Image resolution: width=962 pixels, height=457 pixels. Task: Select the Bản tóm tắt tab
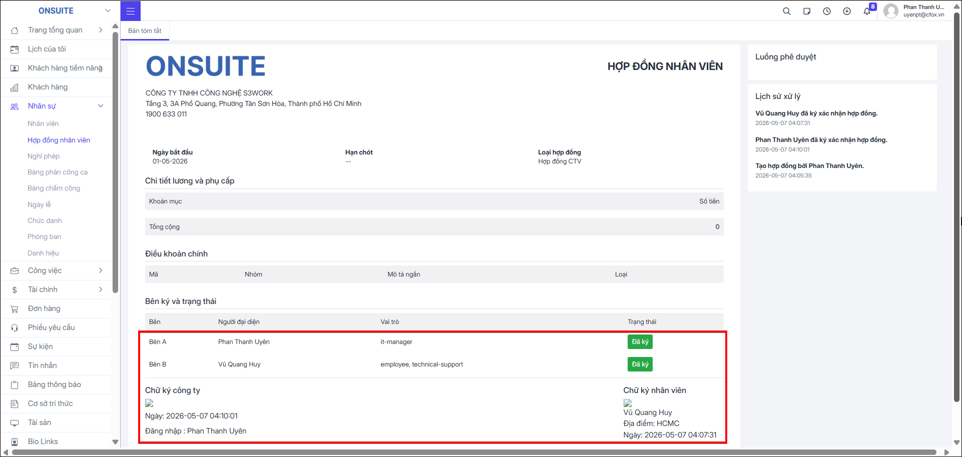coord(145,30)
